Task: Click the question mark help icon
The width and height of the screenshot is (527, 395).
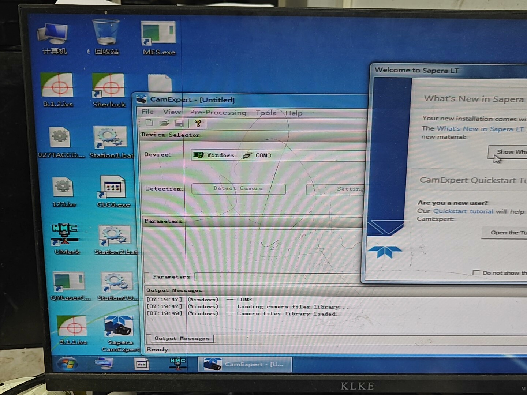Action: [198, 123]
